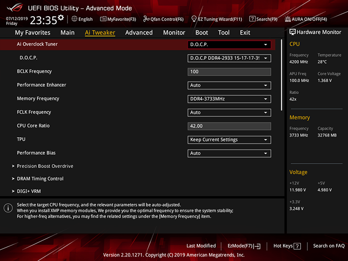Click the Performance Enhancer label
Image resolution: width=348 pixels, height=261 pixels.
click(42, 85)
